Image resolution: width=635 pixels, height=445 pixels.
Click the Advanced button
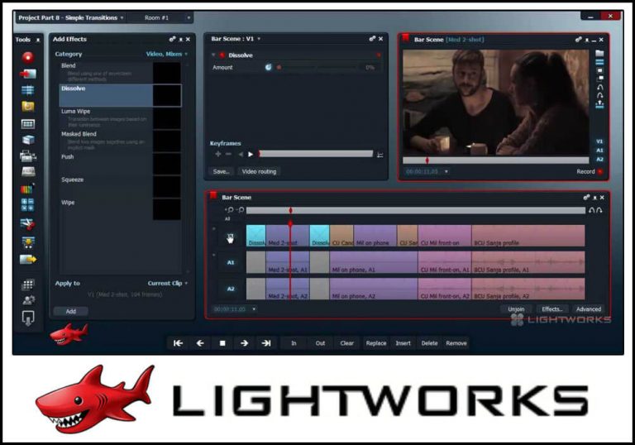[589, 309]
